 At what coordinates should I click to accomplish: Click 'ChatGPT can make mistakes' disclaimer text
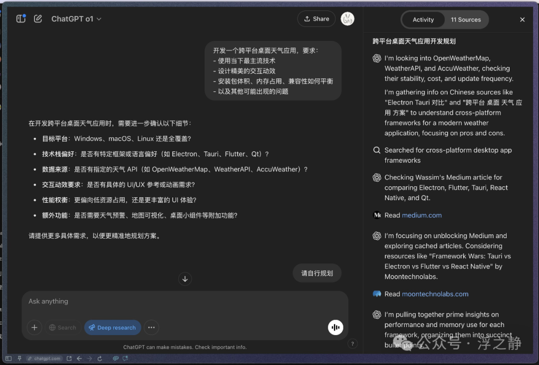click(185, 347)
